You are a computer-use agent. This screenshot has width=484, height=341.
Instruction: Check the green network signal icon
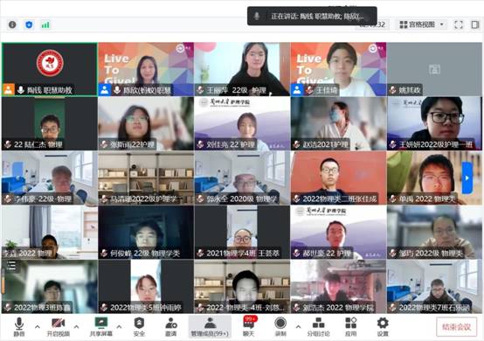point(45,24)
